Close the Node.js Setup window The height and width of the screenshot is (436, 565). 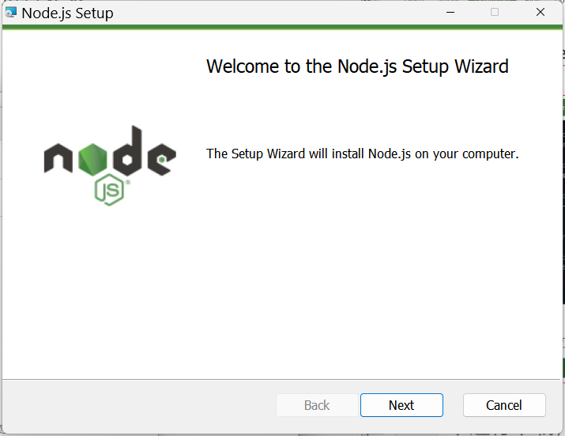(x=541, y=13)
